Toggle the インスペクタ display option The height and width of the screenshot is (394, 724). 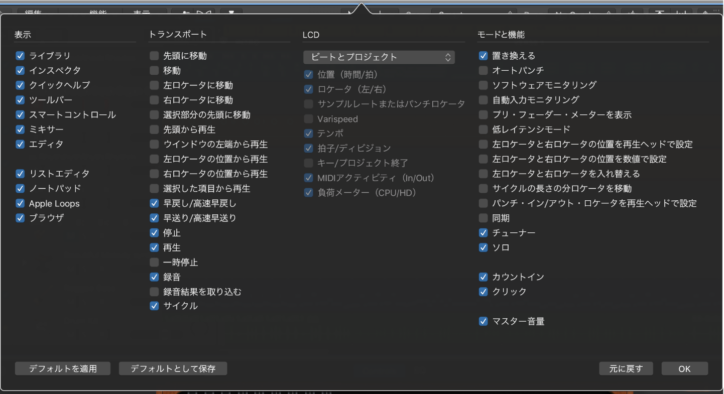click(x=20, y=71)
